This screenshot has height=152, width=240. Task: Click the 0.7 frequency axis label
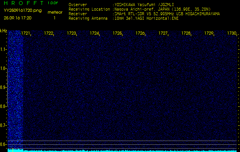click(x=3, y=125)
